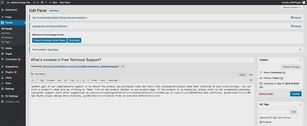Viewport: 307px width, 126px height.
Task: Open Tools in the sidebar
Action: click(x=8, y=83)
